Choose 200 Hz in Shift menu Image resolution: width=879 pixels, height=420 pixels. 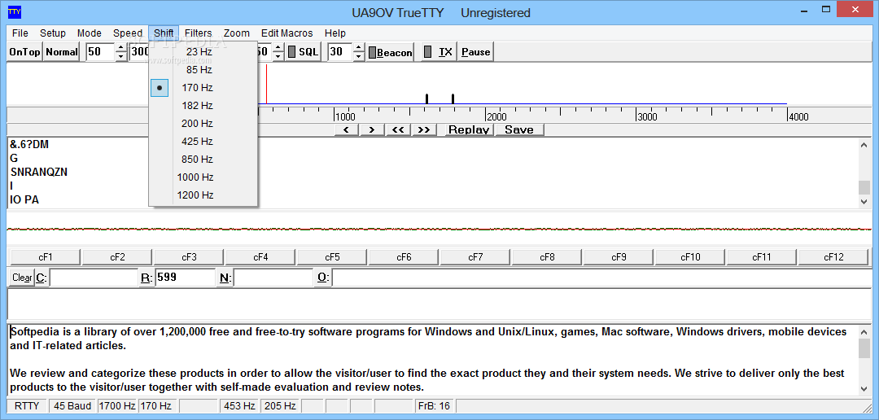click(203, 124)
